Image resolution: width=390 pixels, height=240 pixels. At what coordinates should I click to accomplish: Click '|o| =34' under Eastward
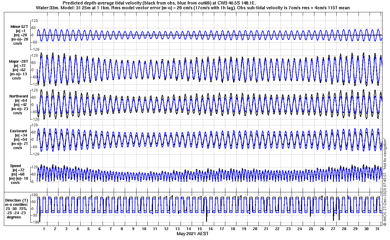click(x=21, y=135)
